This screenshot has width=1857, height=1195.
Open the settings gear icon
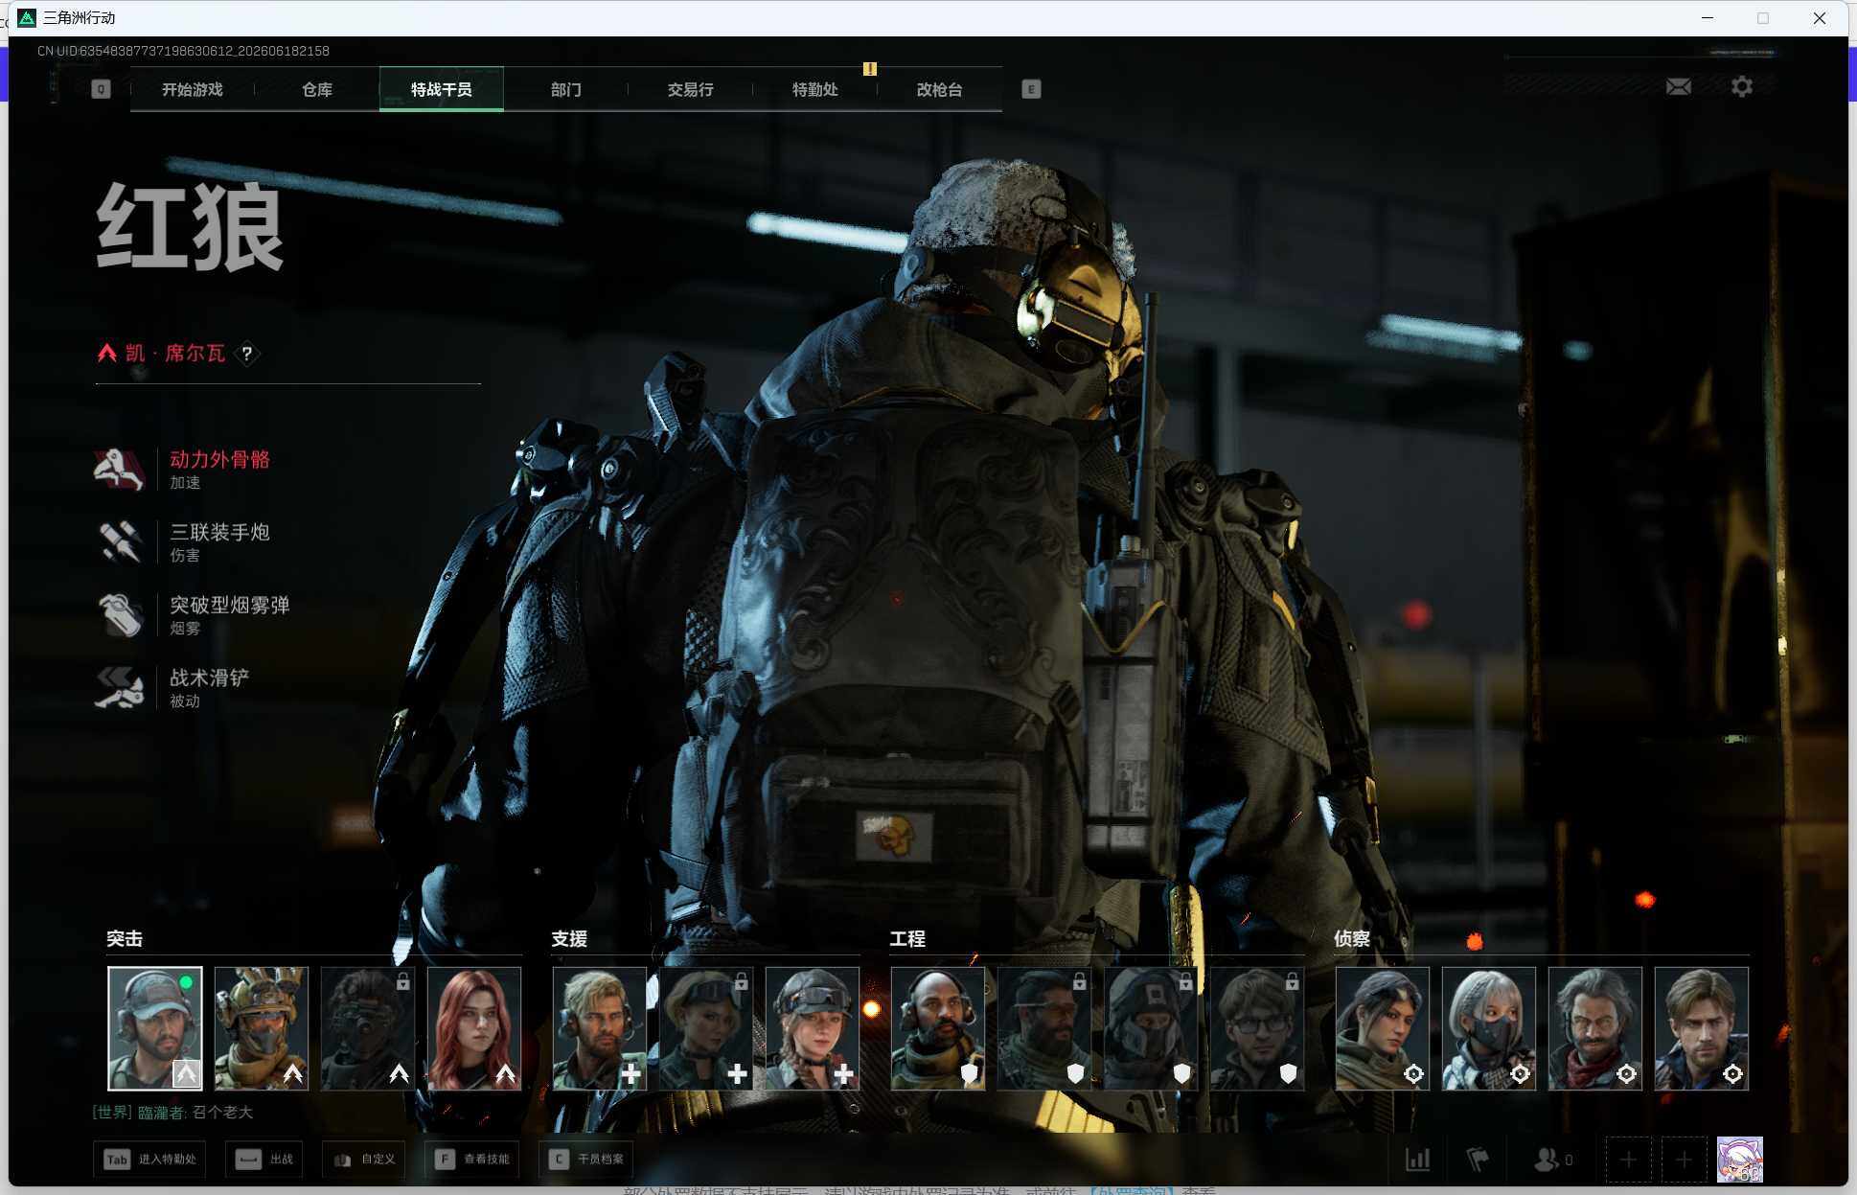click(x=1742, y=87)
